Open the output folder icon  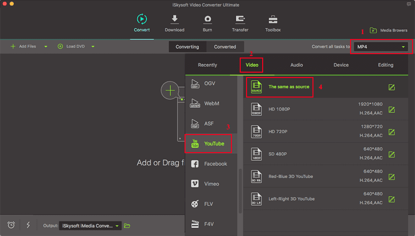(127, 225)
